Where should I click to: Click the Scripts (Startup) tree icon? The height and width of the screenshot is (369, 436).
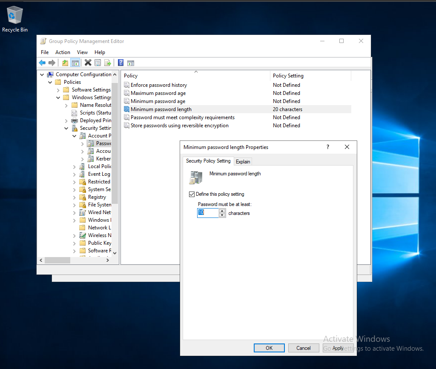tap(75, 113)
